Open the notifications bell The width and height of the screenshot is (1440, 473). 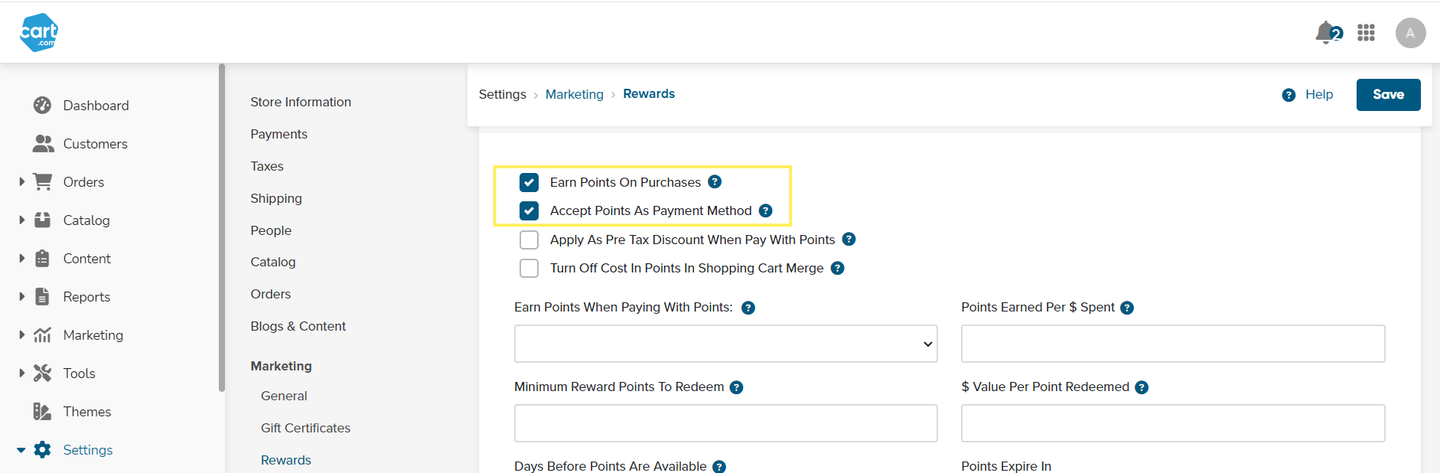1328,32
